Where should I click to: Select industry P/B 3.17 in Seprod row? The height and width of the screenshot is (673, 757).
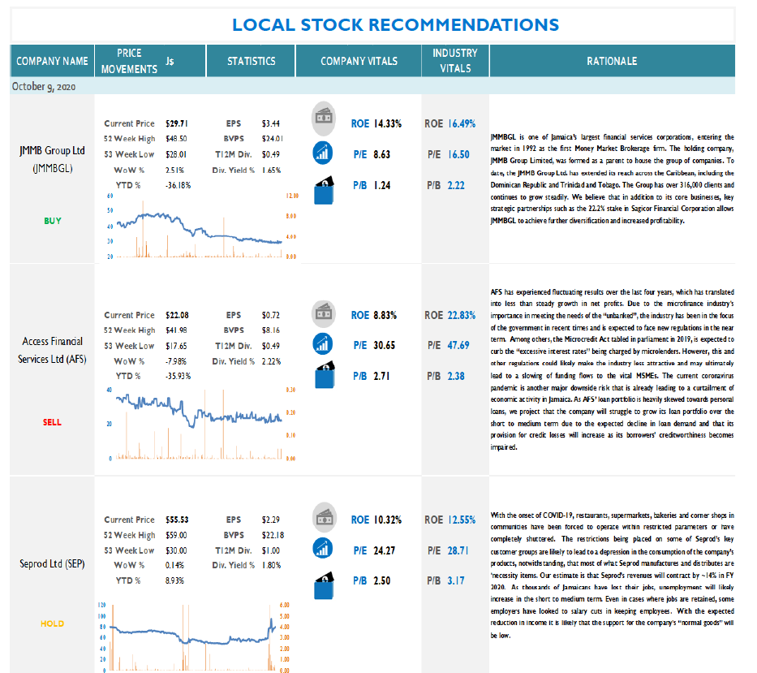click(x=456, y=580)
